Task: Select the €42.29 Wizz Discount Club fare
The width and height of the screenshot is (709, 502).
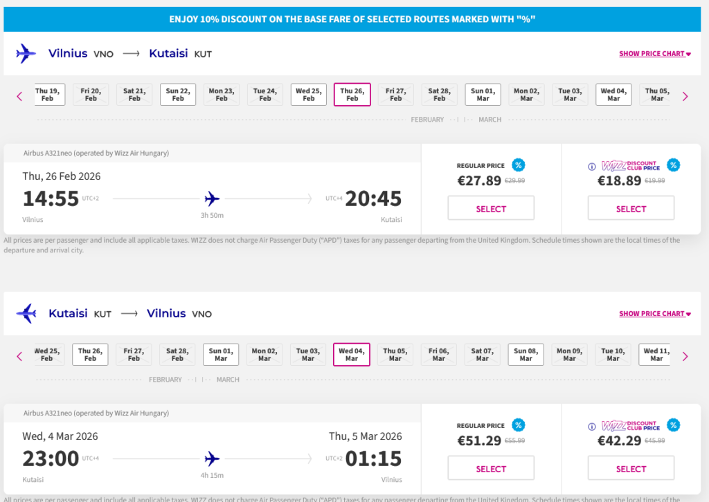Action: tap(631, 468)
